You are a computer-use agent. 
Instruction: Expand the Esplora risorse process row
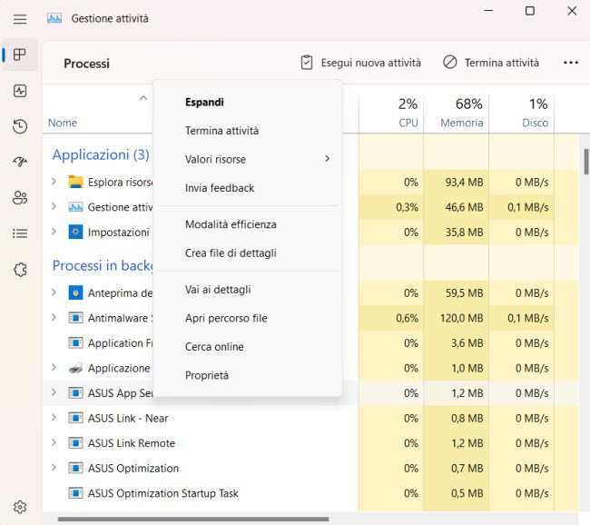point(54,182)
